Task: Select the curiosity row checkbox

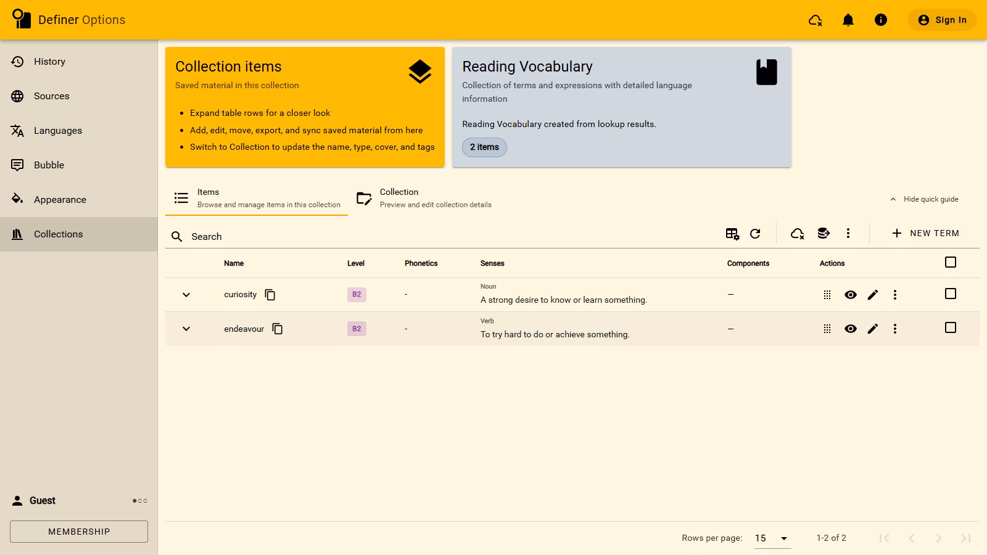Action: (x=951, y=294)
